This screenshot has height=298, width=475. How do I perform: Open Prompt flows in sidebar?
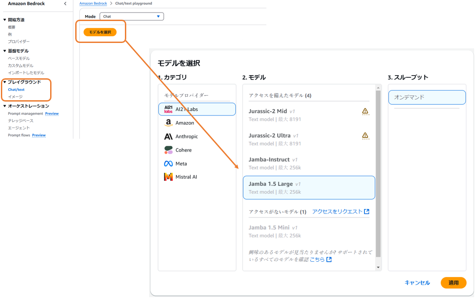pyautogui.click(x=19, y=136)
